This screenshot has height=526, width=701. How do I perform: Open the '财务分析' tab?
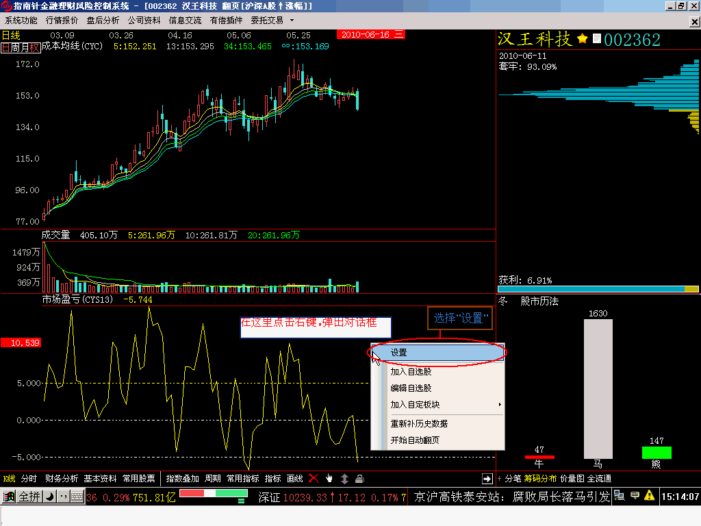tap(62, 479)
